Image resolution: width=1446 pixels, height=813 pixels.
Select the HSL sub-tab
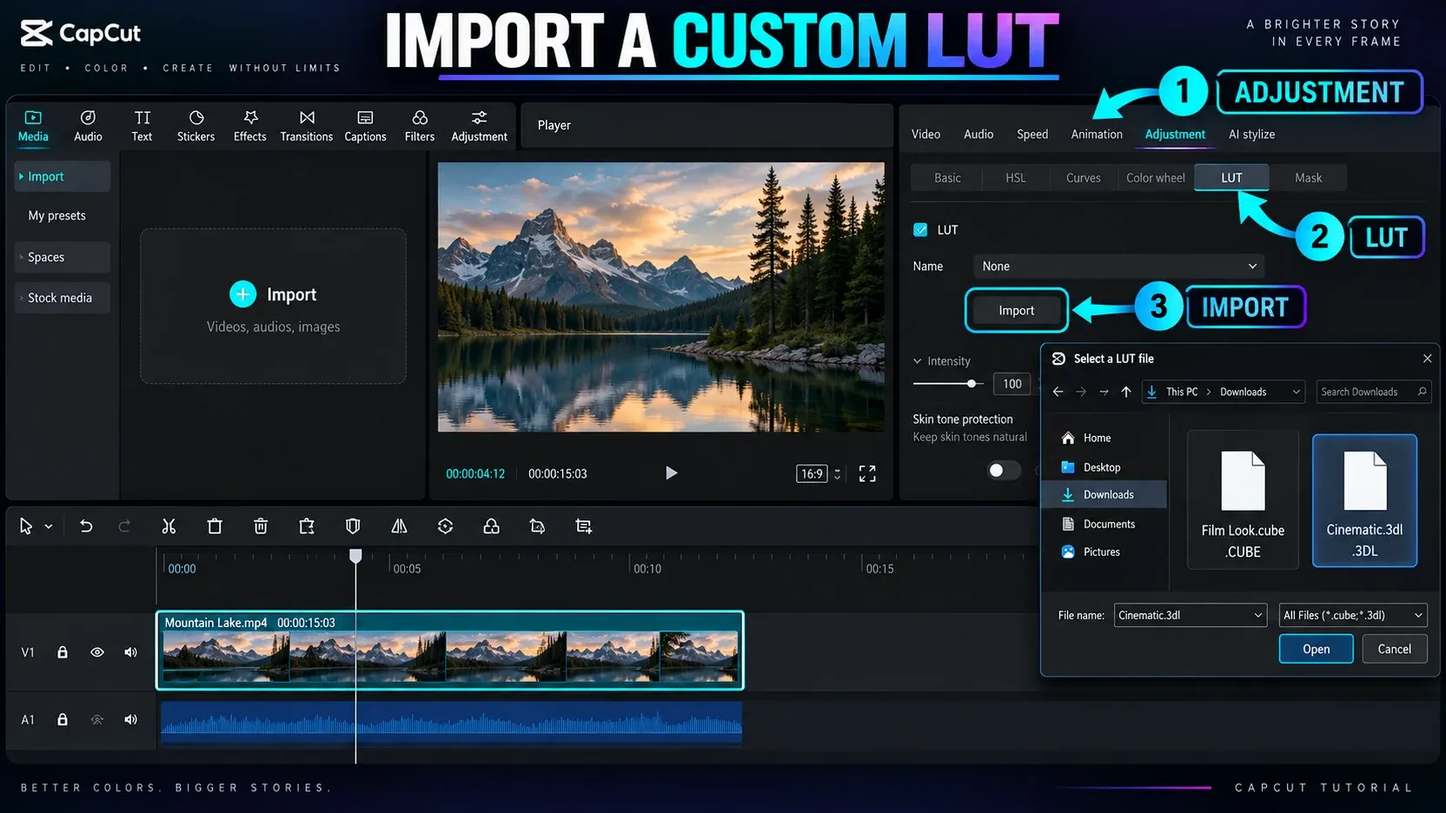coord(1015,178)
